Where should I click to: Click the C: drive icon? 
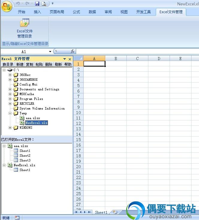tap(10, 70)
